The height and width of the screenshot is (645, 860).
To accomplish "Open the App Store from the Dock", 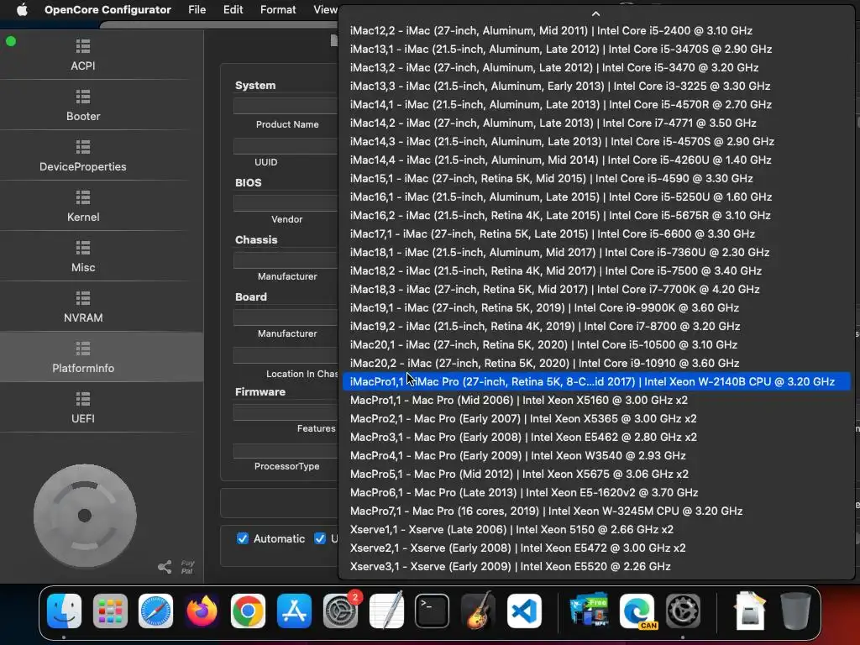I will click(x=294, y=611).
